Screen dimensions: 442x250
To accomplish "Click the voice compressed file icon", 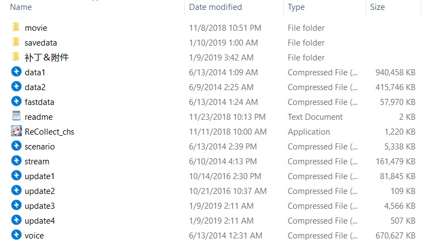I will tap(16, 235).
